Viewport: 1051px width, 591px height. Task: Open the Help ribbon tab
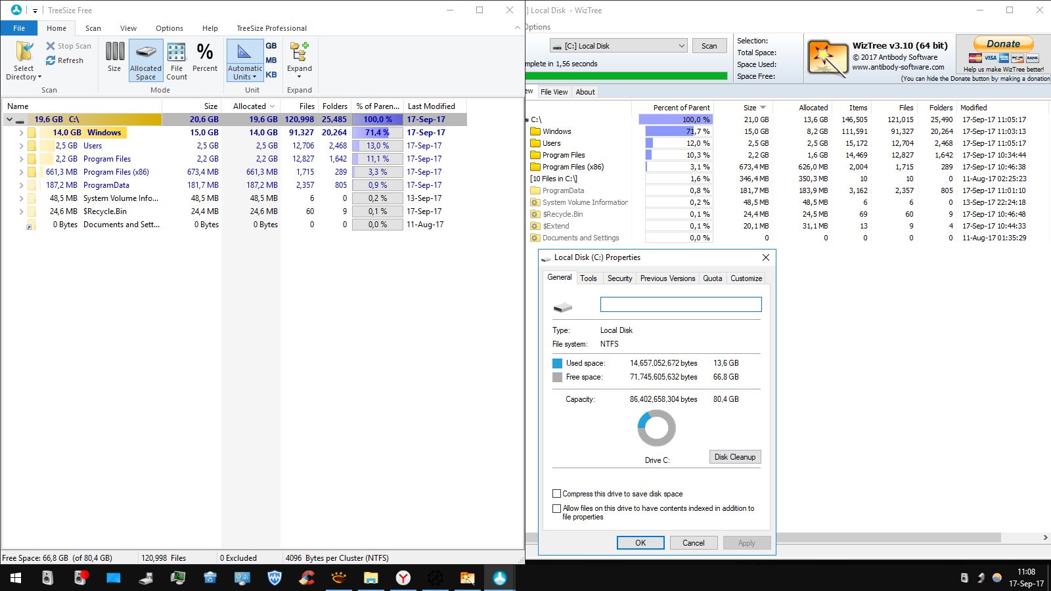[x=210, y=28]
